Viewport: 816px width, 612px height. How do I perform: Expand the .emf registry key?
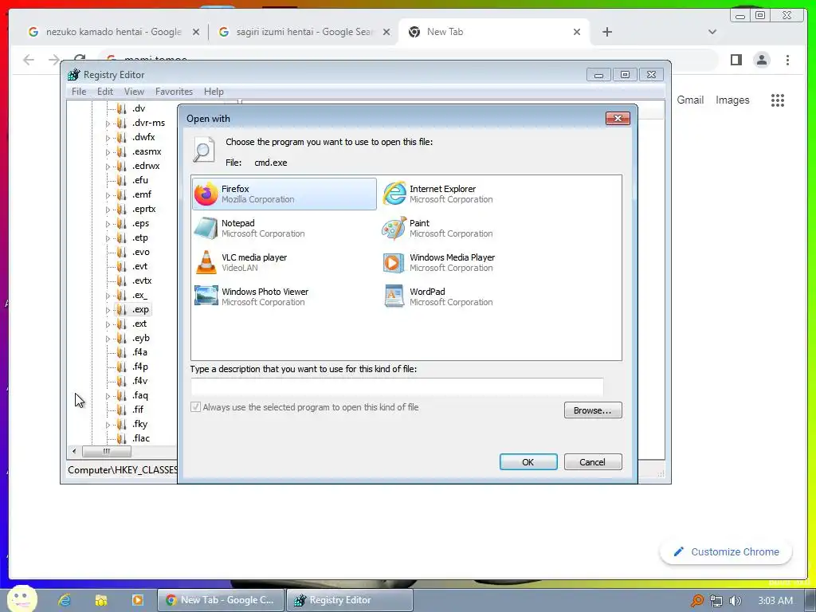coord(108,195)
